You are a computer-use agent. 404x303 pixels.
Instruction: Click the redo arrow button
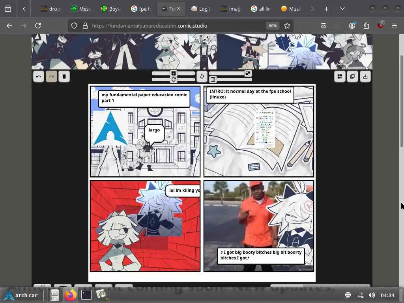tap(51, 77)
